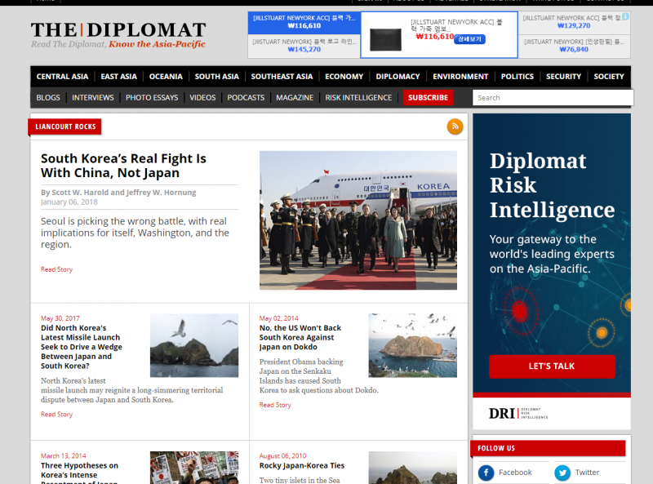Click the orange RSS feed icon

[455, 127]
